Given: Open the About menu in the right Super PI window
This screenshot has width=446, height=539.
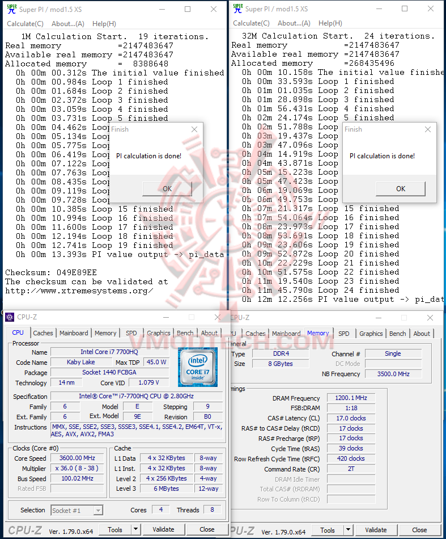Looking at the screenshot, I should [x=294, y=23].
